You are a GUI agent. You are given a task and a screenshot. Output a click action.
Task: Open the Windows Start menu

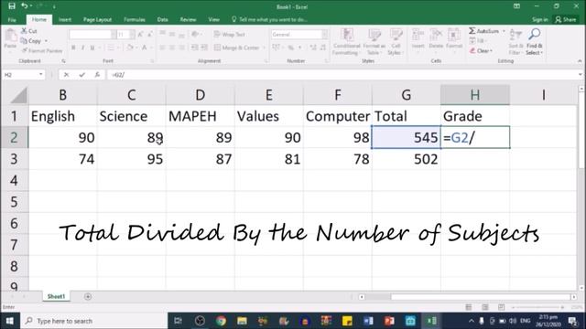pyautogui.click(x=10, y=321)
